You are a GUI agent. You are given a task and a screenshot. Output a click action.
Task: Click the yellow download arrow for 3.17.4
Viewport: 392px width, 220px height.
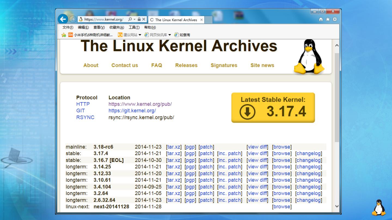tap(247, 112)
